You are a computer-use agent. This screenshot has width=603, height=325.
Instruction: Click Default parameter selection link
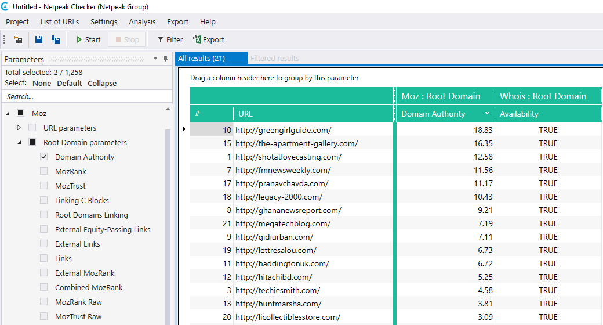click(x=69, y=83)
